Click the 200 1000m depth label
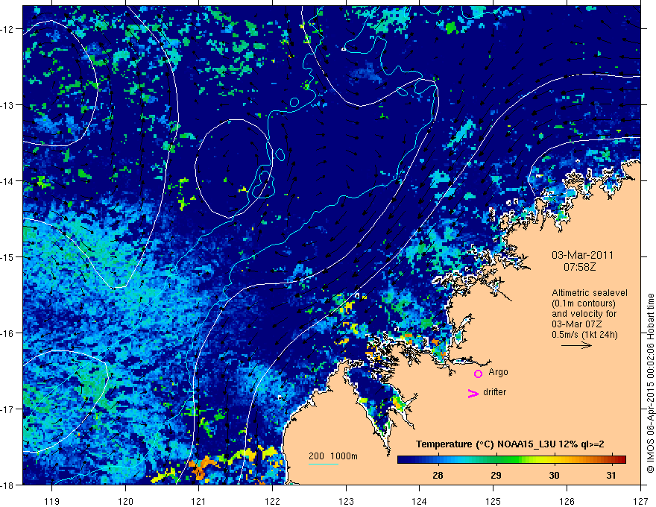This screenshot has width=656, height=507. tap(333, 456)
